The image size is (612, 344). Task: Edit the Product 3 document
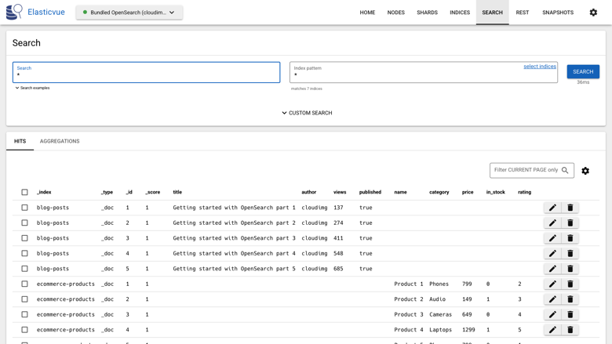552,314
